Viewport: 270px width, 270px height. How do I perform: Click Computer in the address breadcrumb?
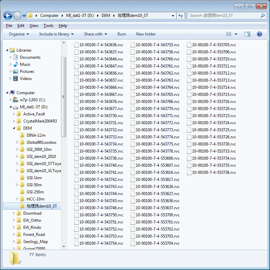[49, 16]
